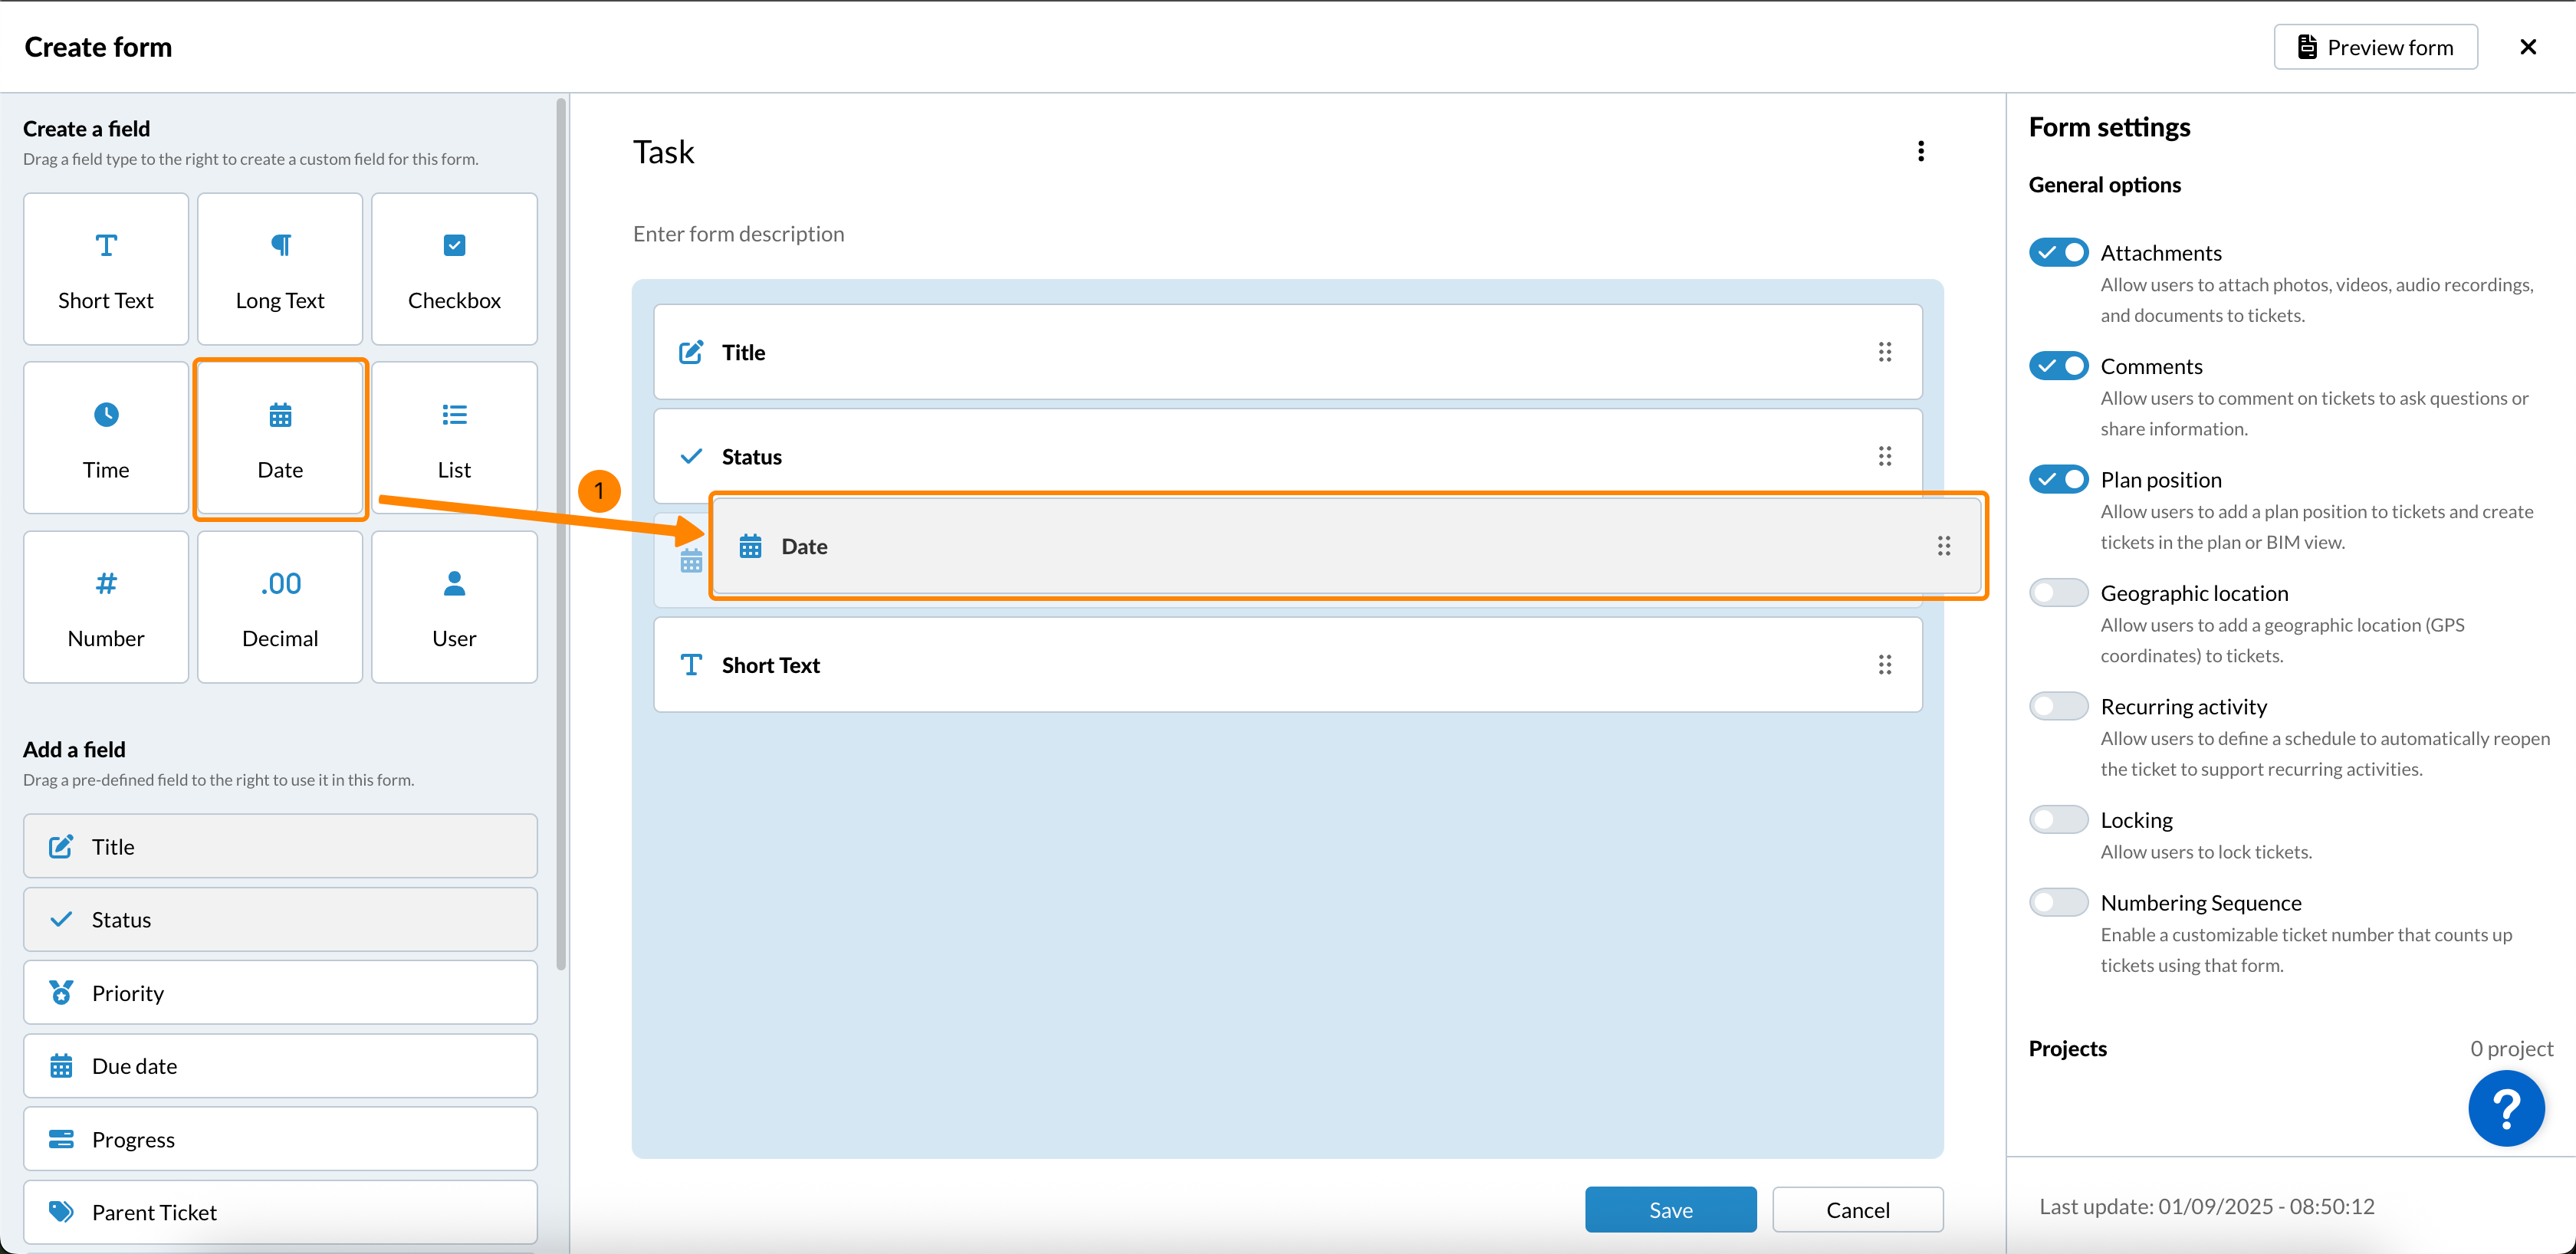This screenshot has height=1254, width=2576.
Task: Click the Checkbox field type tile
Action: coord(454,270)
